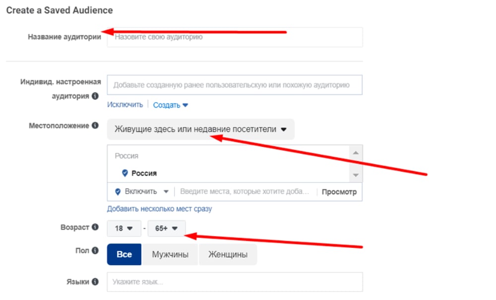Click info icon next to Пол
Viewport: 496px width, 300px height.
pyautogui.click(x=95, y=251)
